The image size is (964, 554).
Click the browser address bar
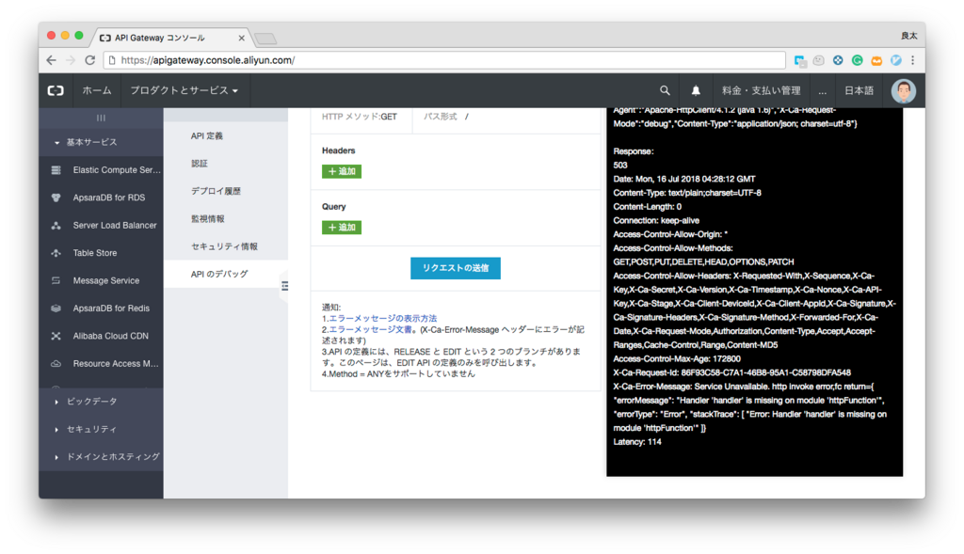444,60
